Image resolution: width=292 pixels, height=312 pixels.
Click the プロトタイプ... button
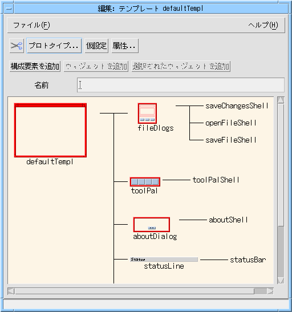tap(54, 46)
